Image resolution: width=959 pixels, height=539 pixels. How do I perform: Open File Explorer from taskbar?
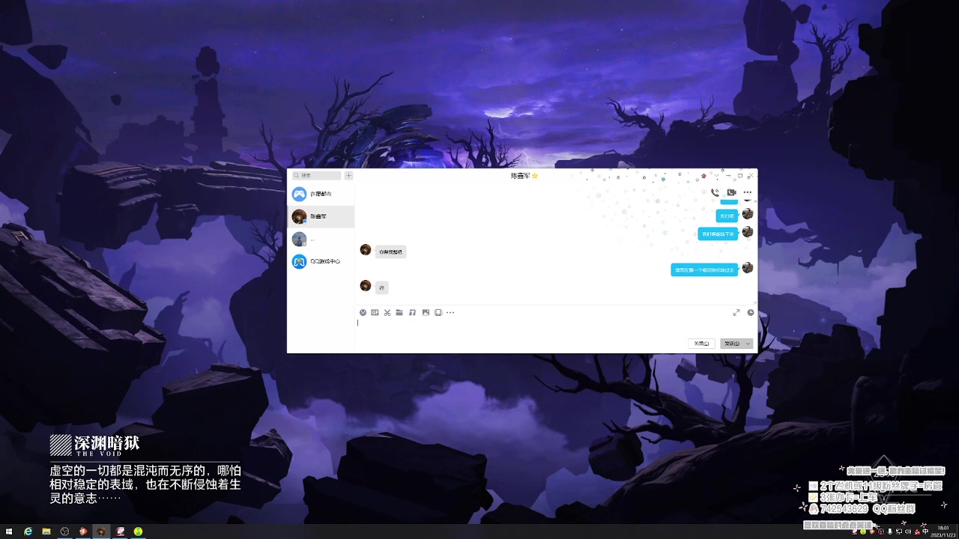pos(46,532)
